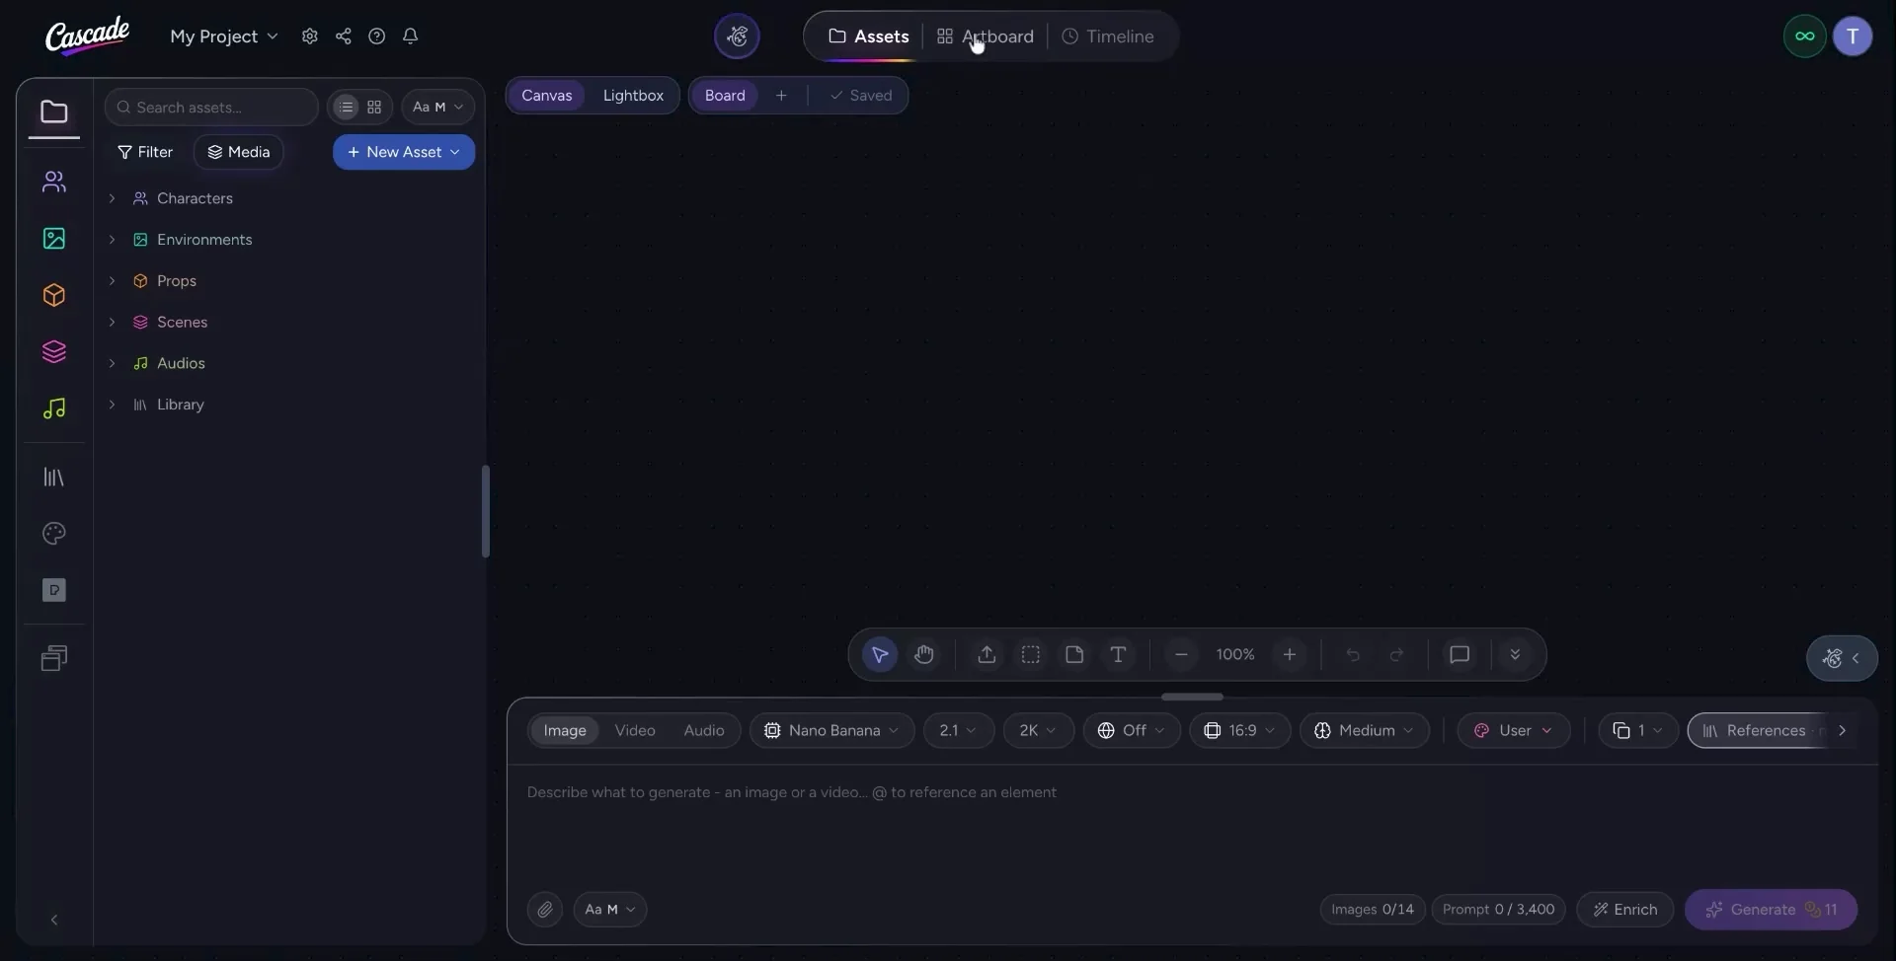
Task: Click the Search assets field
Action: [211, 108]
